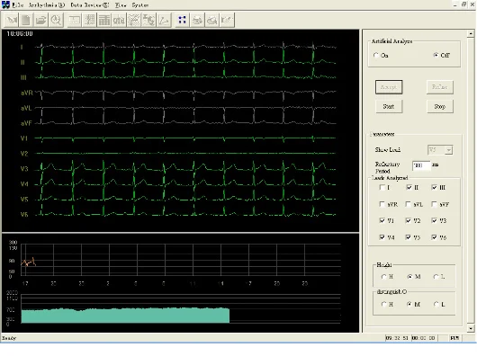Click the Start button
Image resolution: width=477 pixels, height=356 pixels.
tap(389, 106)
